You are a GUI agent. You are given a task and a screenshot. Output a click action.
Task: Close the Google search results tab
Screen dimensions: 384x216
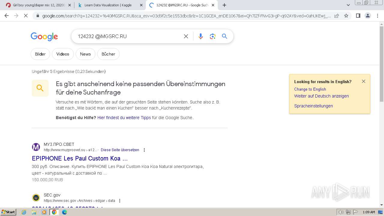[213, 5]
